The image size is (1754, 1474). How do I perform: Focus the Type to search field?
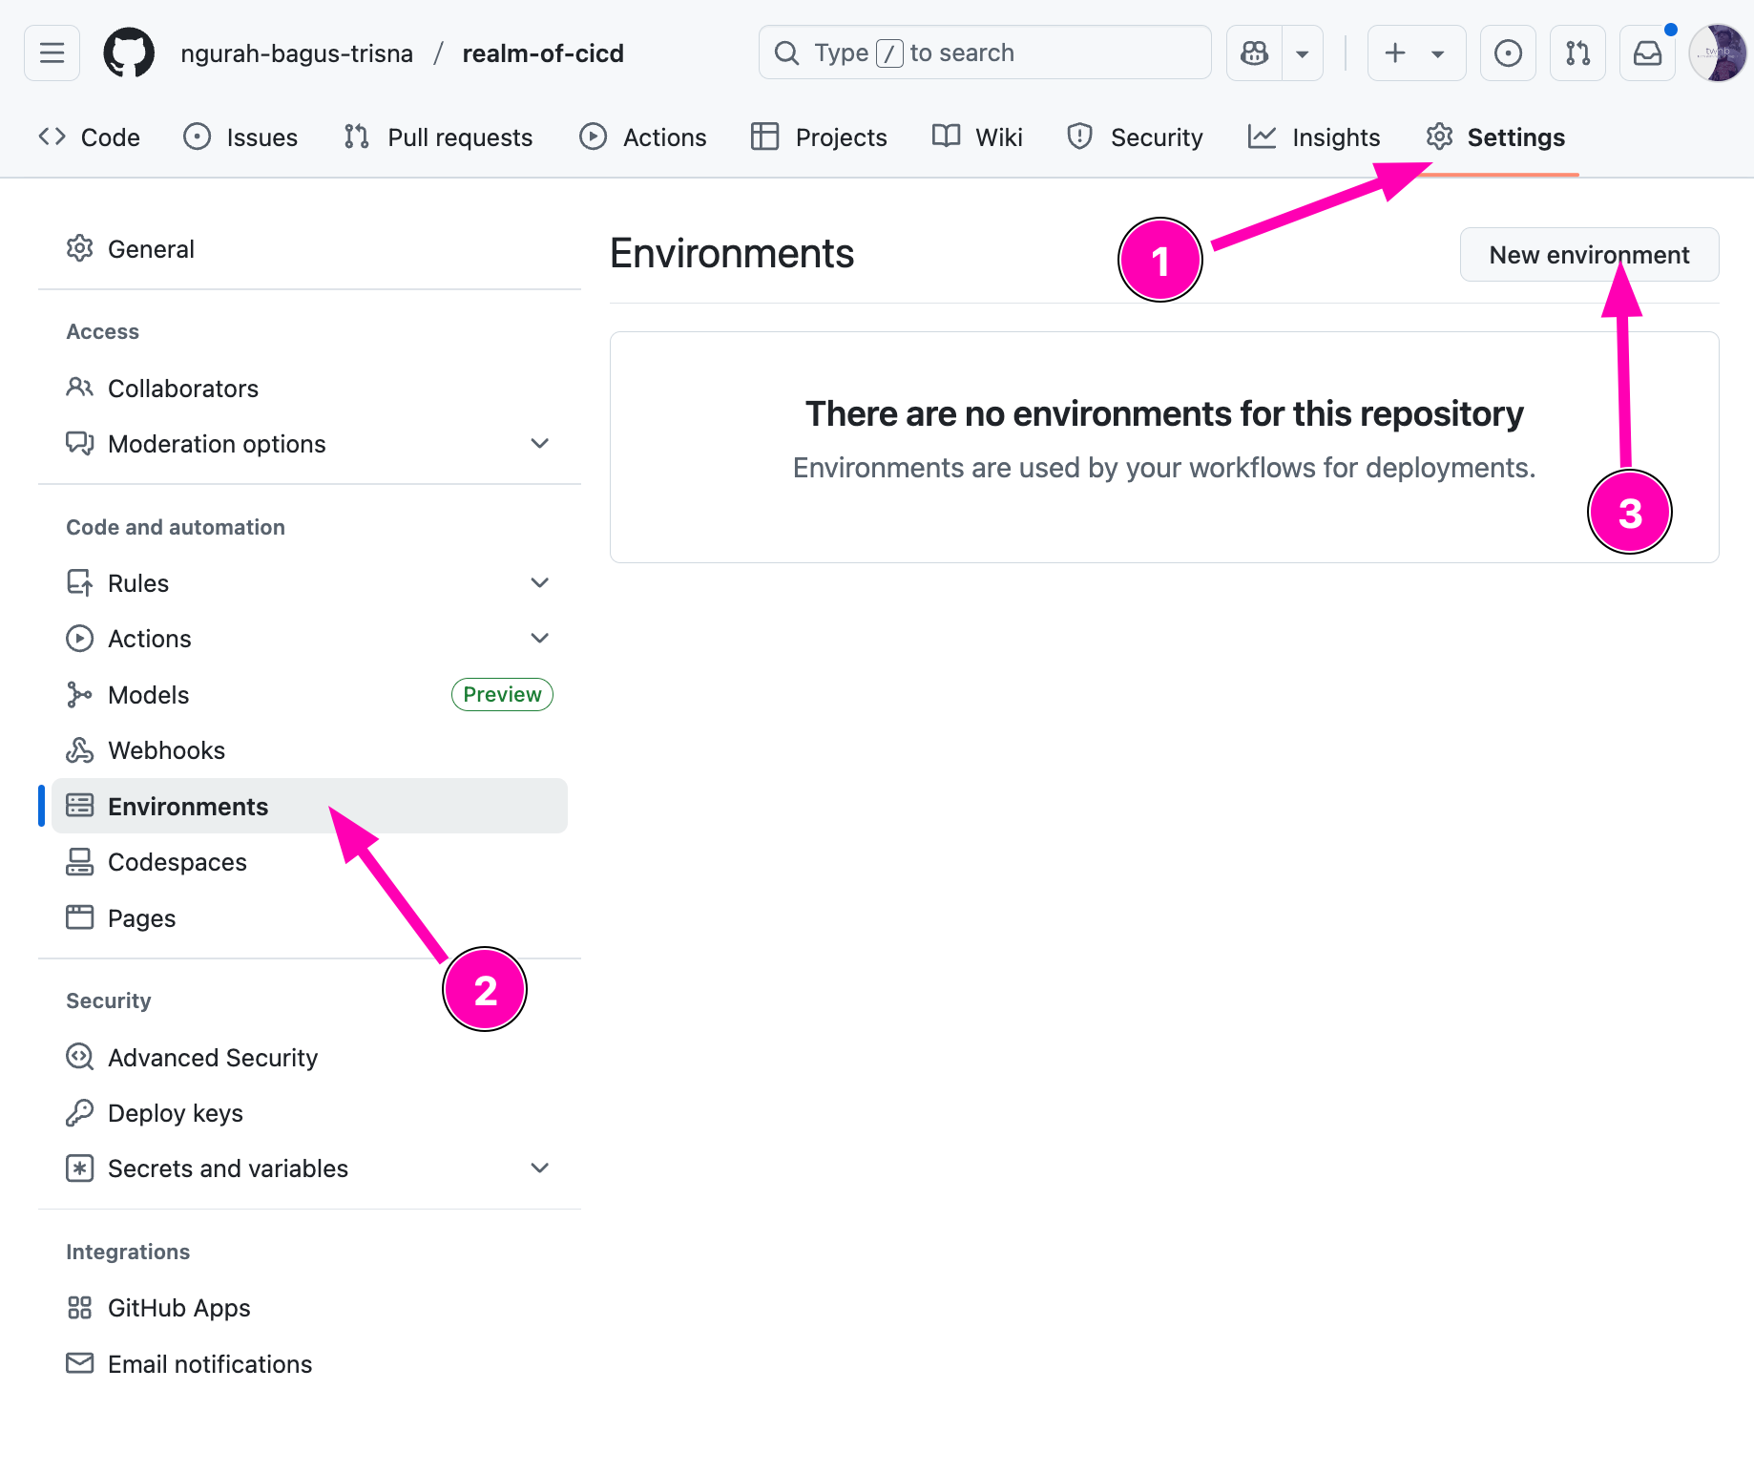[985, 53]
